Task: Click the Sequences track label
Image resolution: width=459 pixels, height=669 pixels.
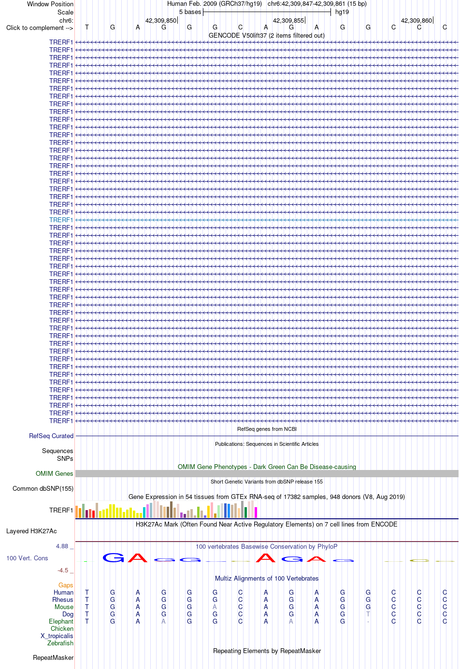Action: point(57,451)
